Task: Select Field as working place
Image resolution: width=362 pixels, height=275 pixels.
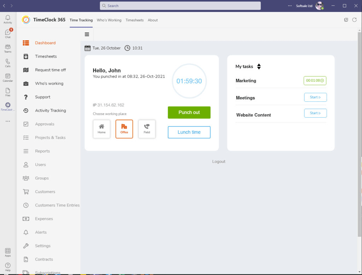Action: pyautogui.click(x=147, y=129)
